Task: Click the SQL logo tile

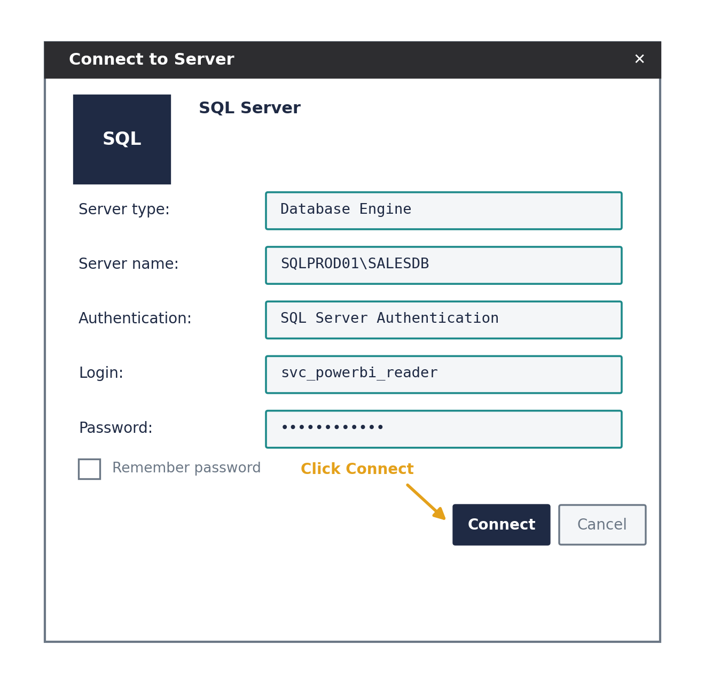Action: (x=122, y=139)
